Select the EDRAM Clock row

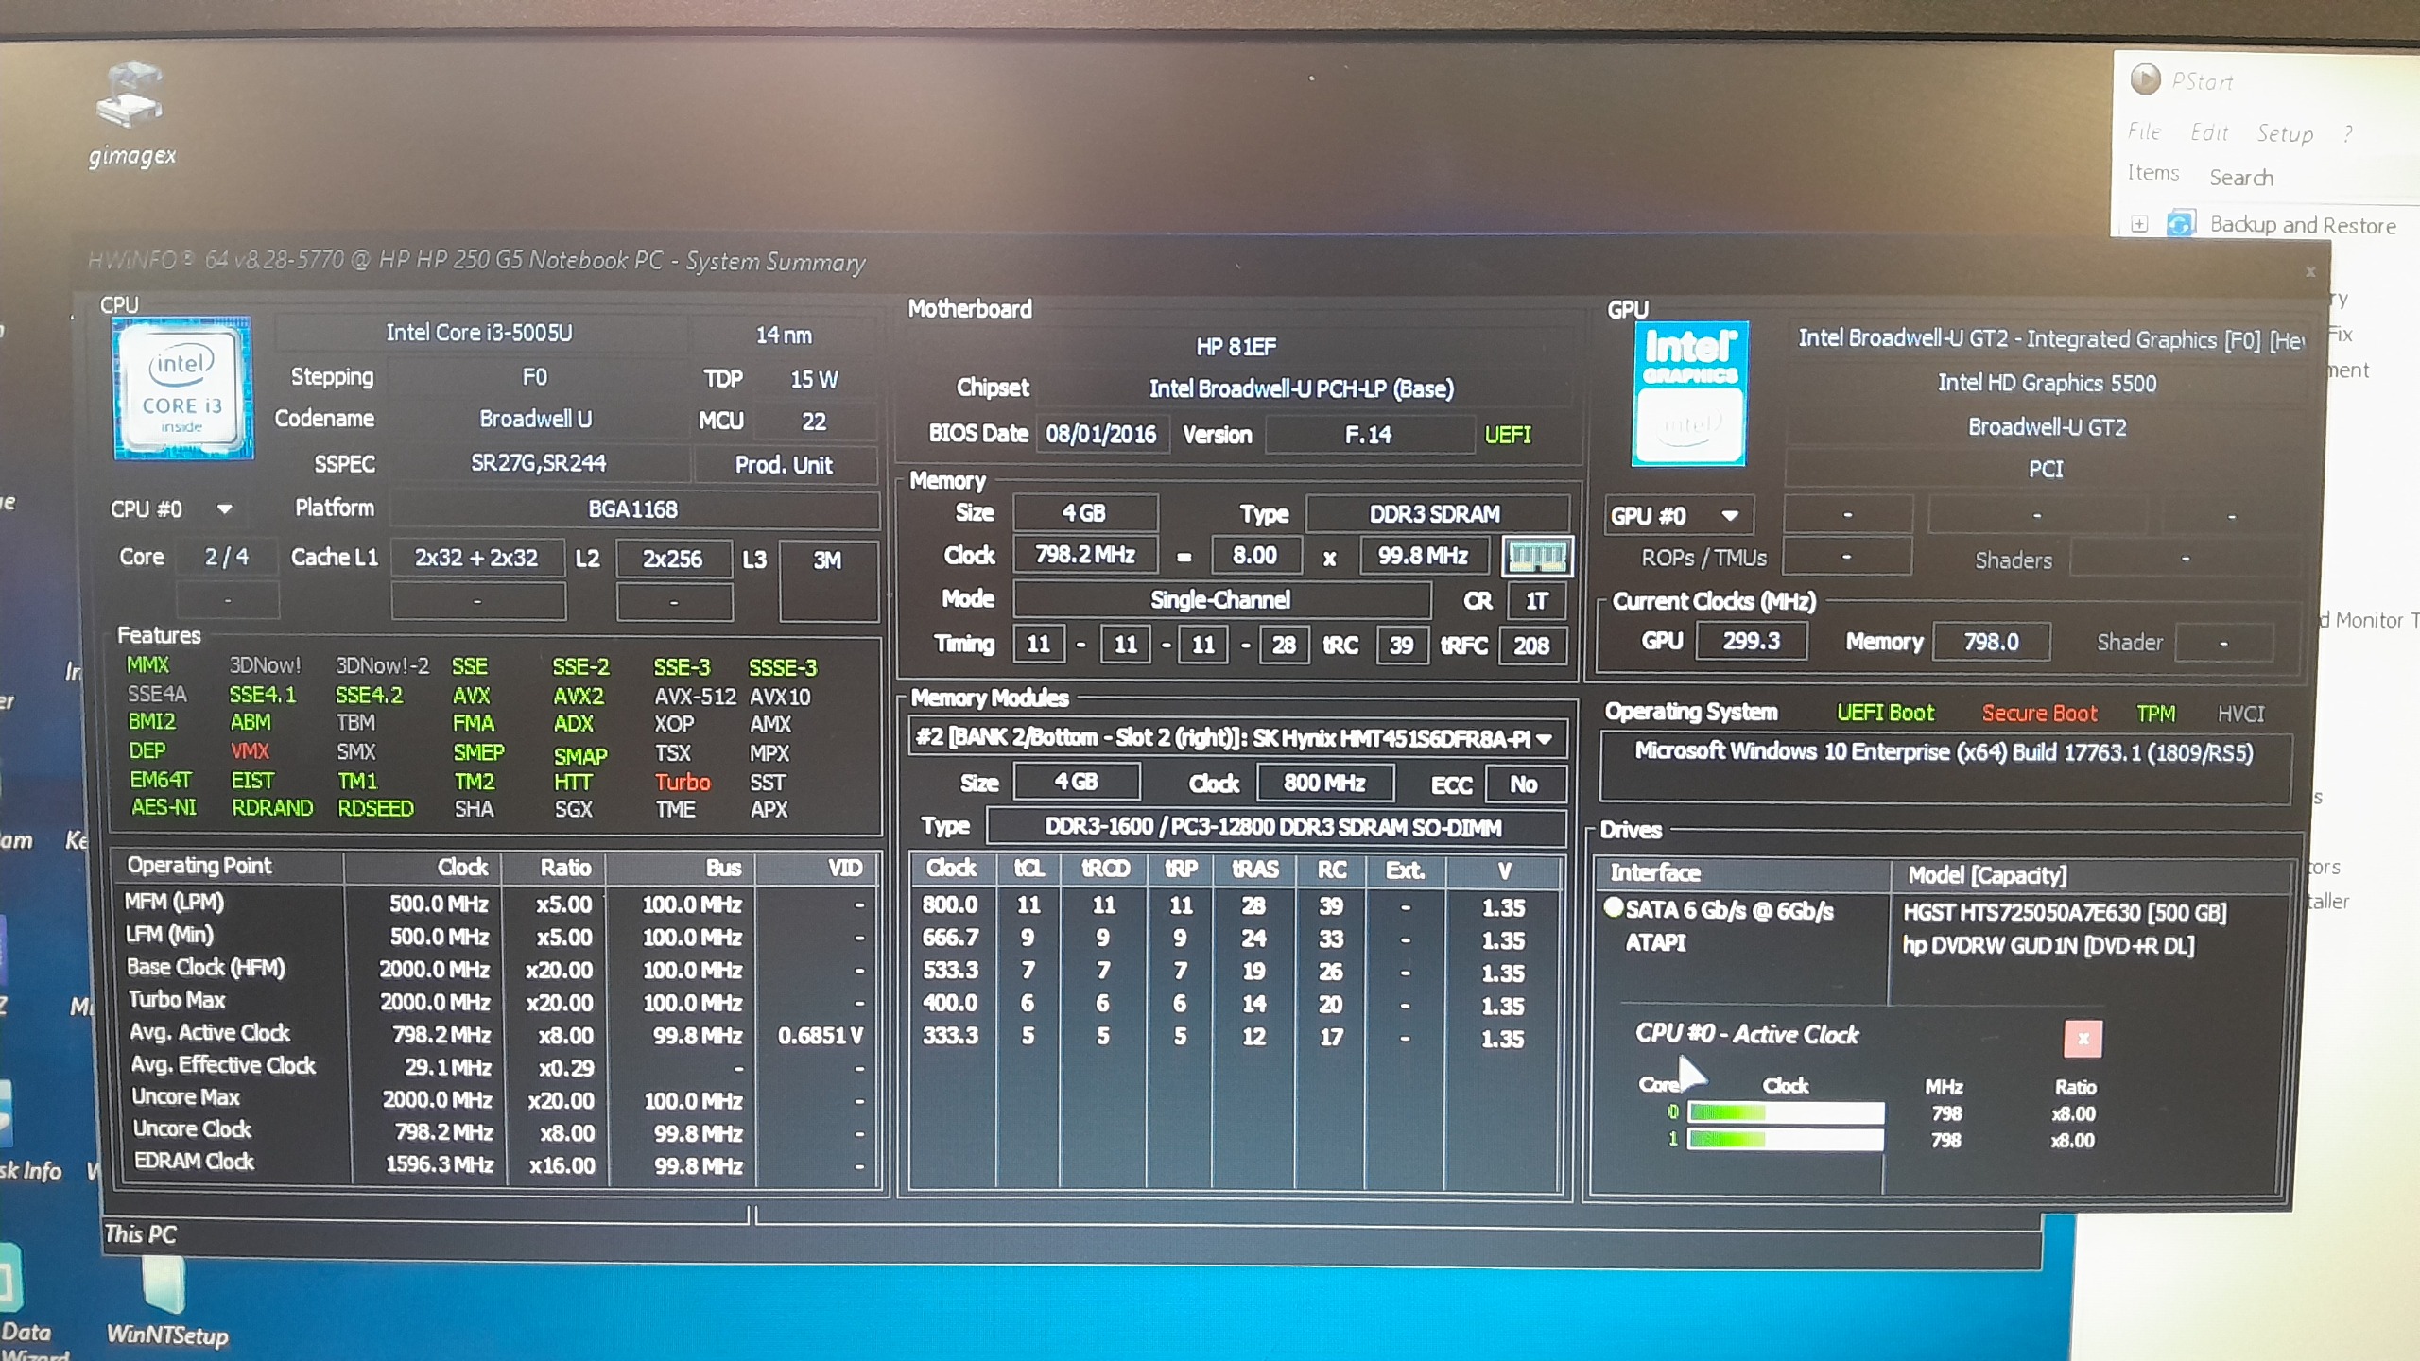pos(495,1163)
